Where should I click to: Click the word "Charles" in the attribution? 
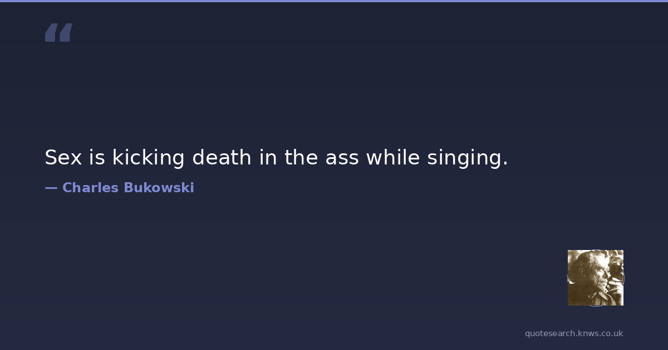[90, 188]
